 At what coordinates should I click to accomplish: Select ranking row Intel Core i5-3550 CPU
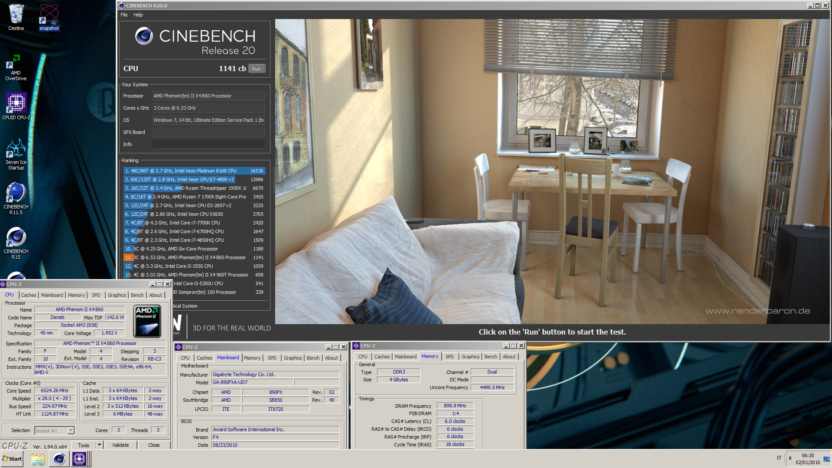point(194,266)
